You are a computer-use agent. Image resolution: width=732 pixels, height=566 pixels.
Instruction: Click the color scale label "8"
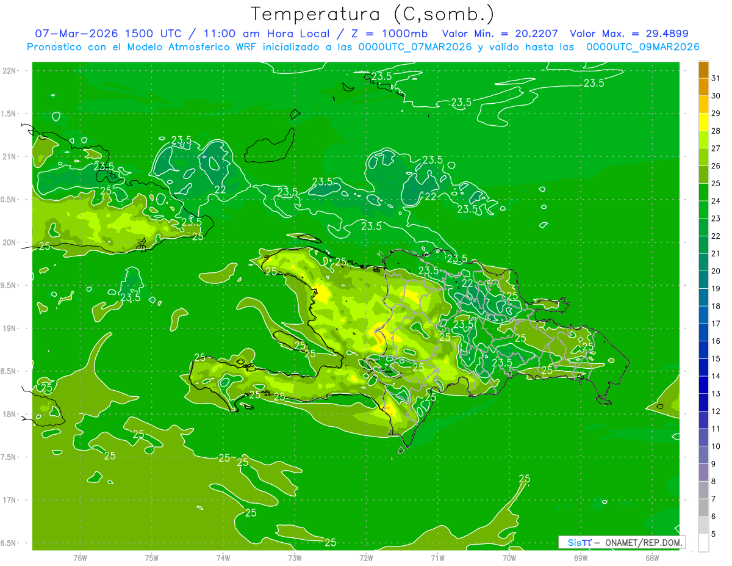tap(714, 482)
